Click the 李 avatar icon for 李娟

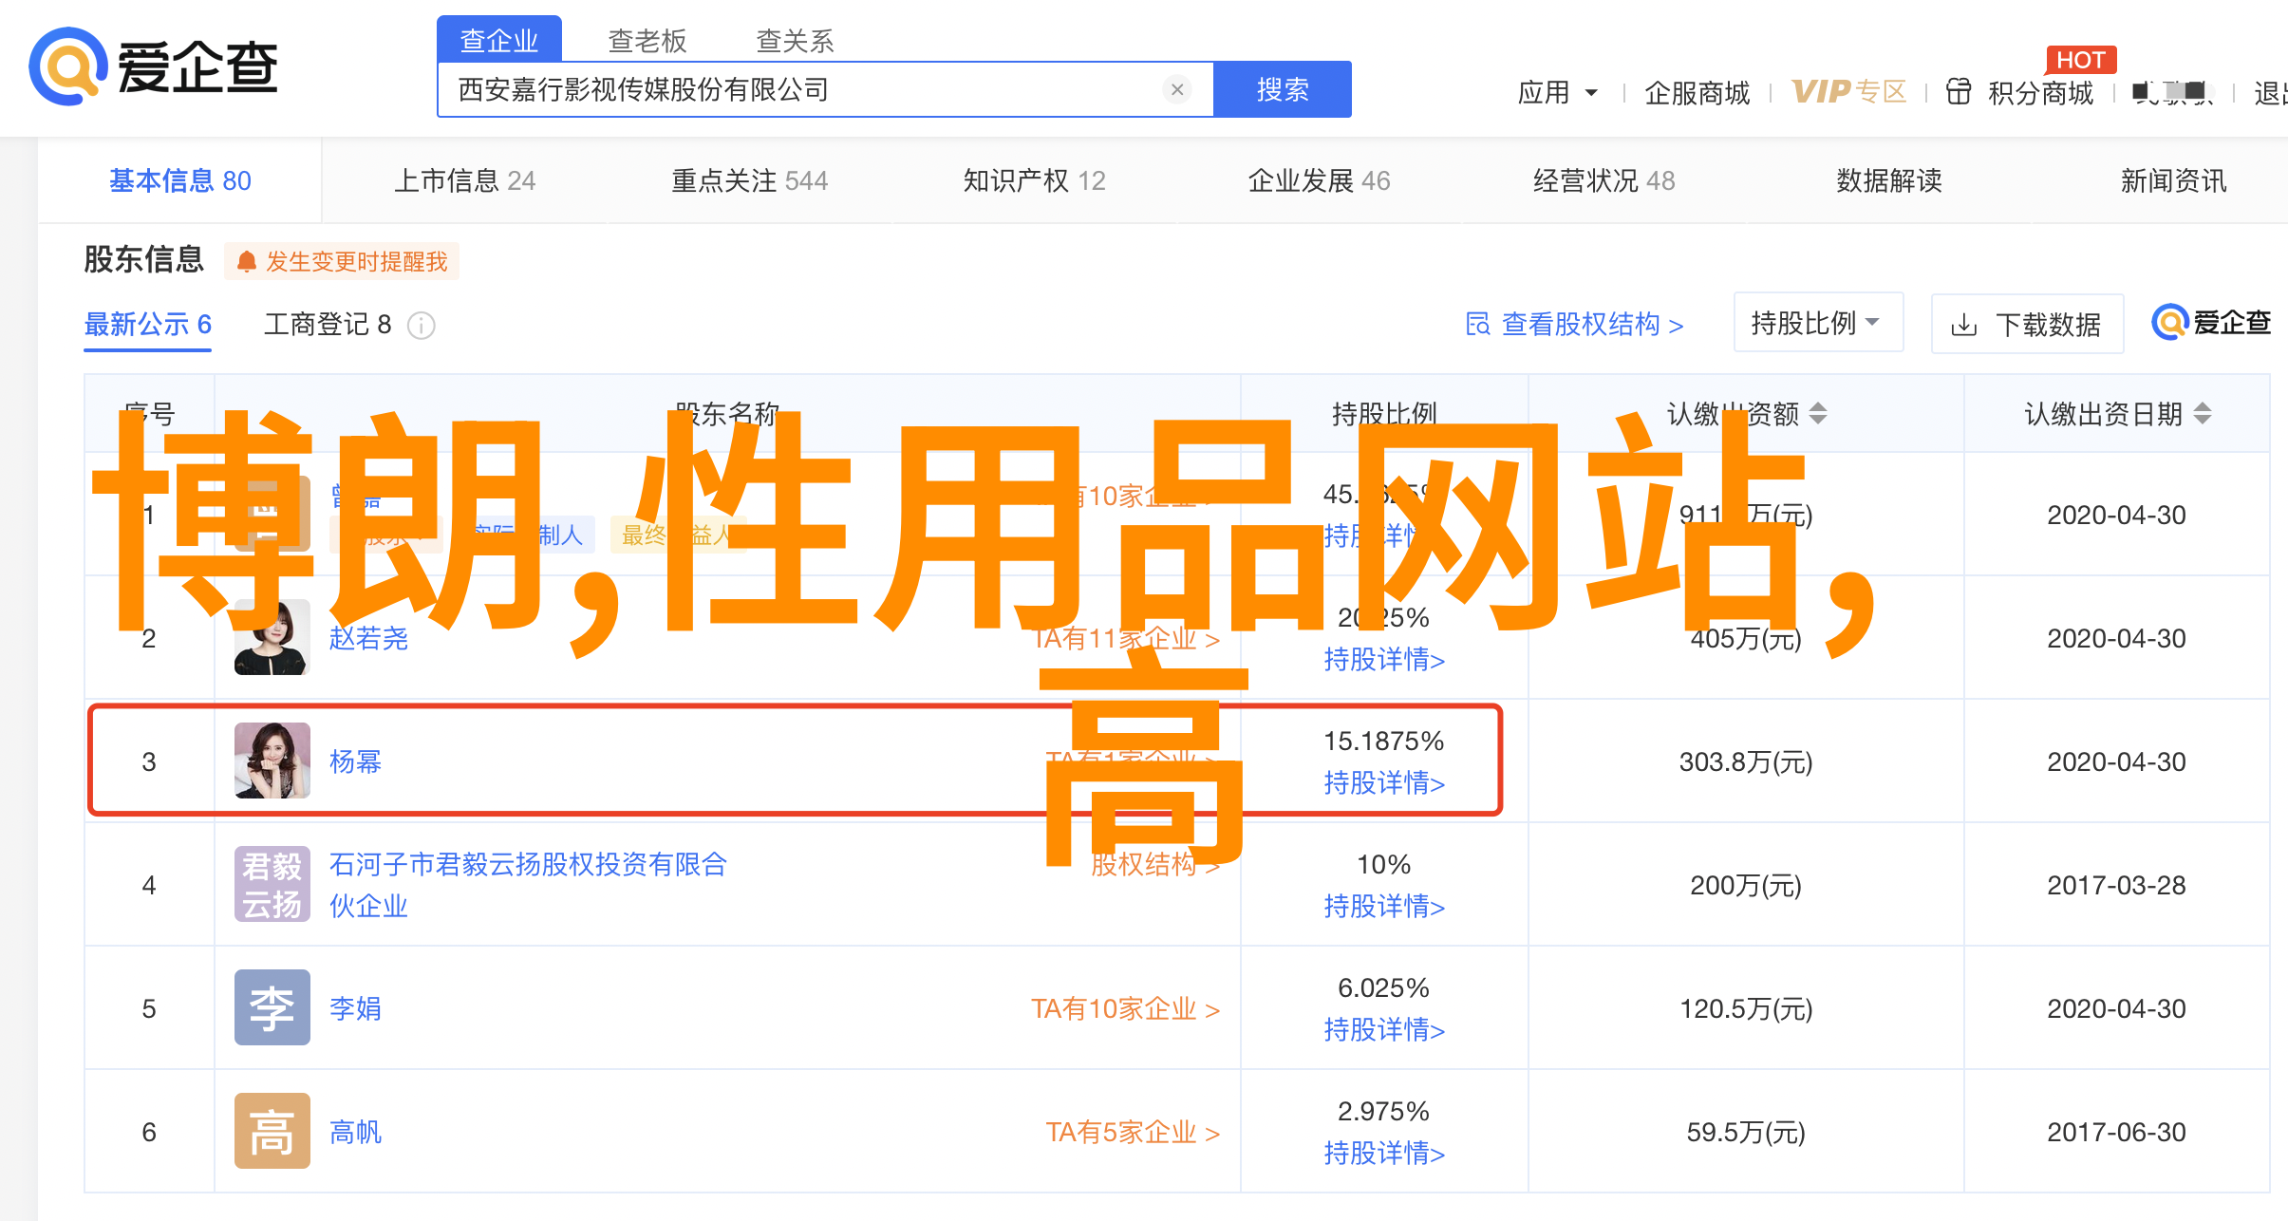point(272,1007)
